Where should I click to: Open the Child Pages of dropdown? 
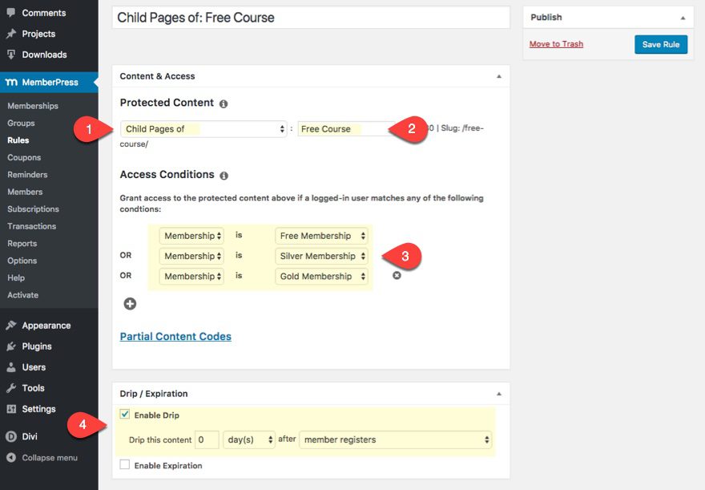pyautogui.click(x=204, y=129)
